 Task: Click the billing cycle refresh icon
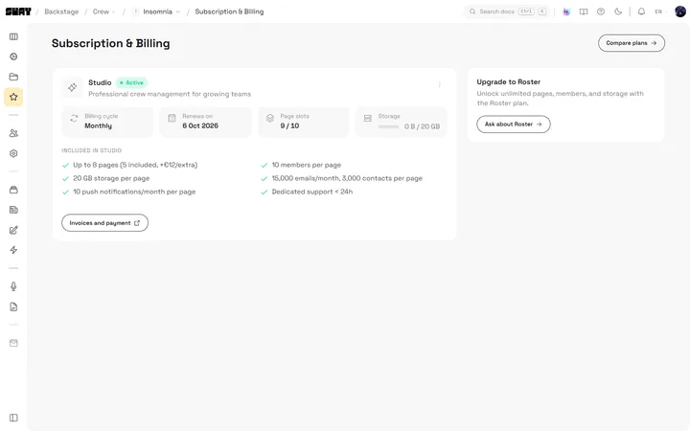pyautogui.click(x=74, y=118)
